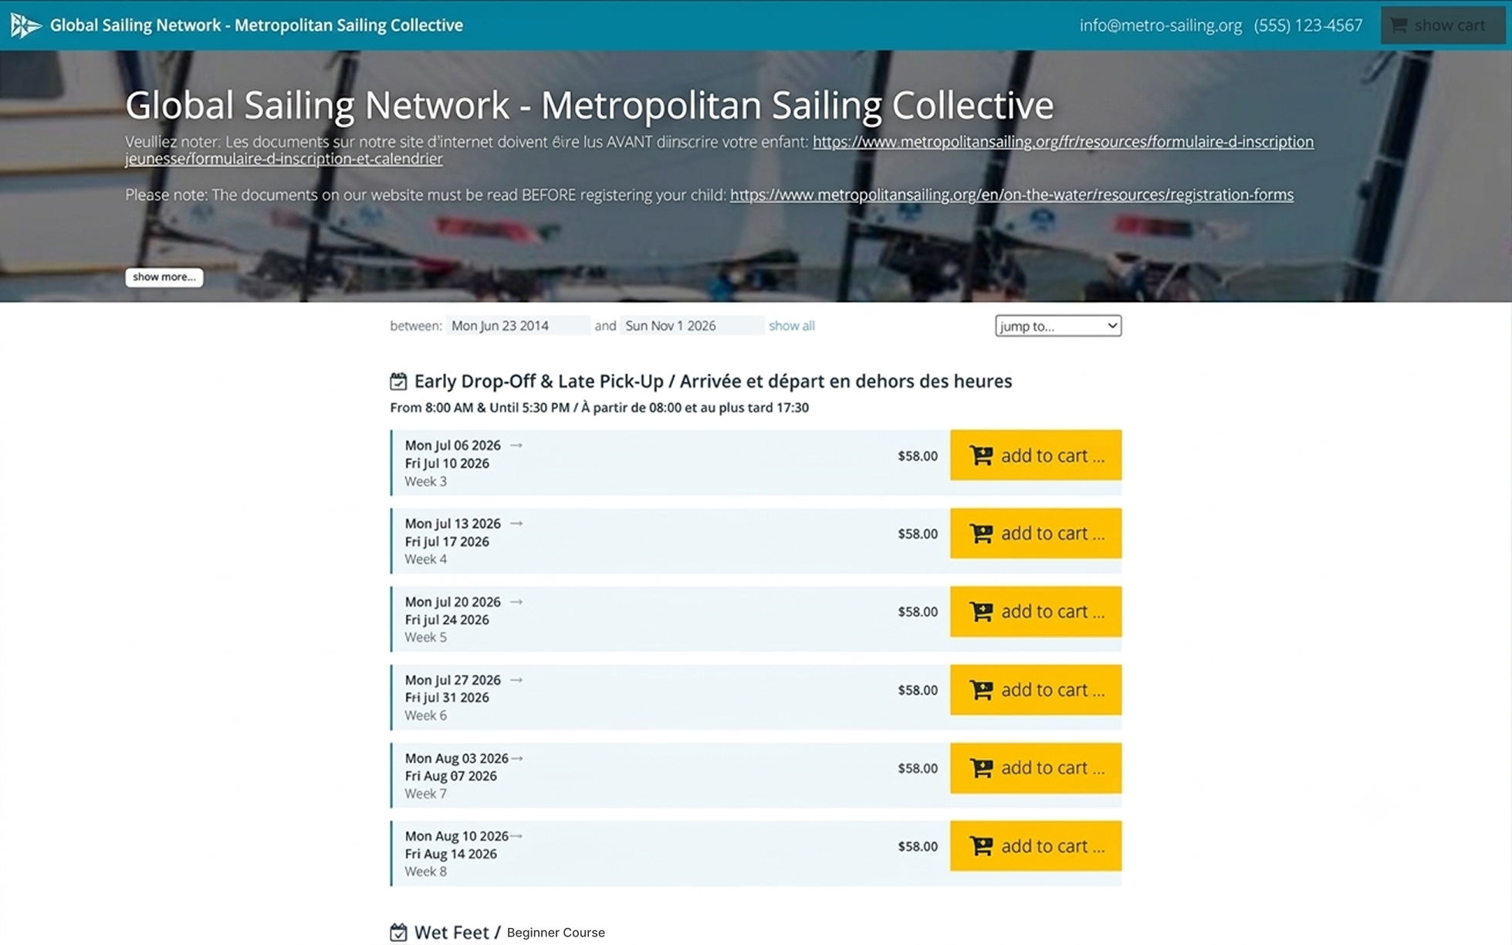
Task: Click the $58.00 price in Week 5 row
Action: click(x=918, y=611)
